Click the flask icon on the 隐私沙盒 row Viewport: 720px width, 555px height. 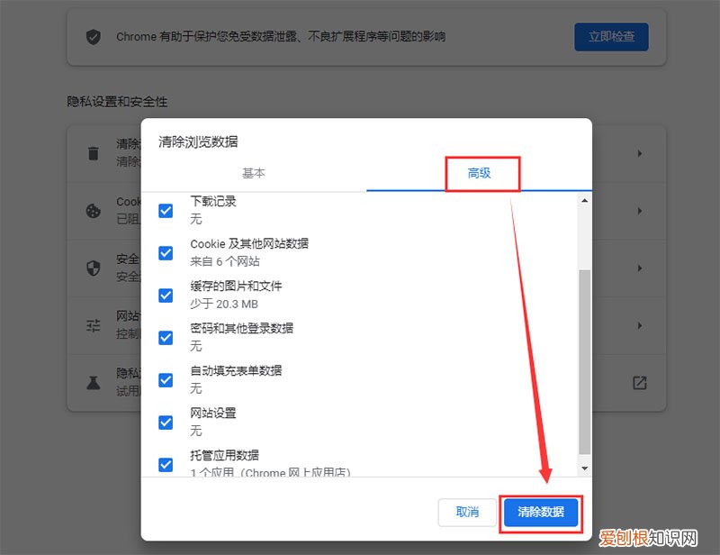[x=94, y=382]
